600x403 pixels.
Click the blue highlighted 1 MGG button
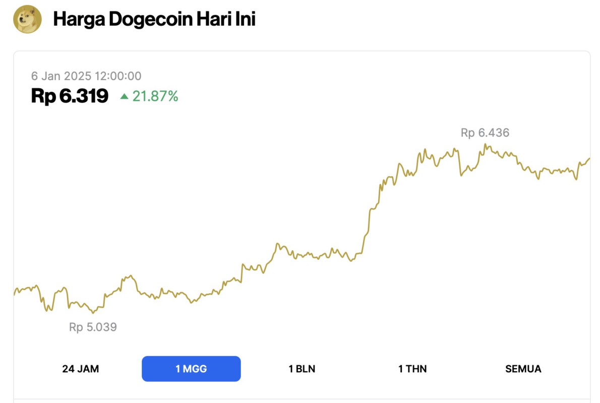(x=191, y=369)
